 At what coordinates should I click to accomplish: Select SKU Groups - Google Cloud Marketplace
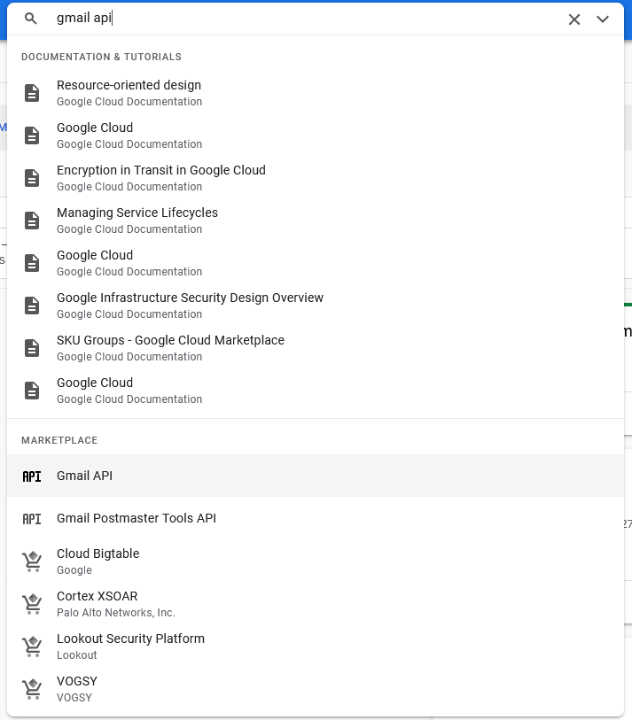tap(170, 340)
